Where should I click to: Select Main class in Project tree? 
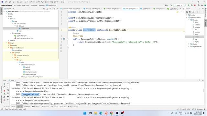coord(20,31)
